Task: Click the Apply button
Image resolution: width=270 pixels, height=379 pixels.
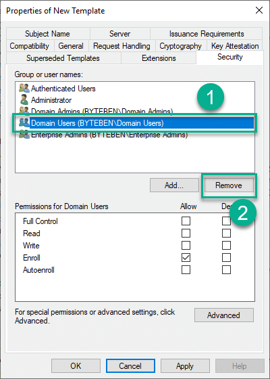Action: (x=185, y=366)
